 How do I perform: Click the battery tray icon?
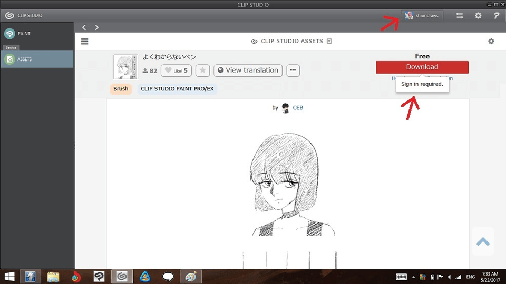click(x=432, y=277)
